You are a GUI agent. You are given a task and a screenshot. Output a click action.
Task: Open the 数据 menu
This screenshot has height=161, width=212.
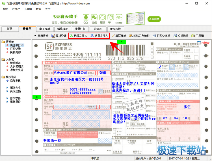(38, 9)
